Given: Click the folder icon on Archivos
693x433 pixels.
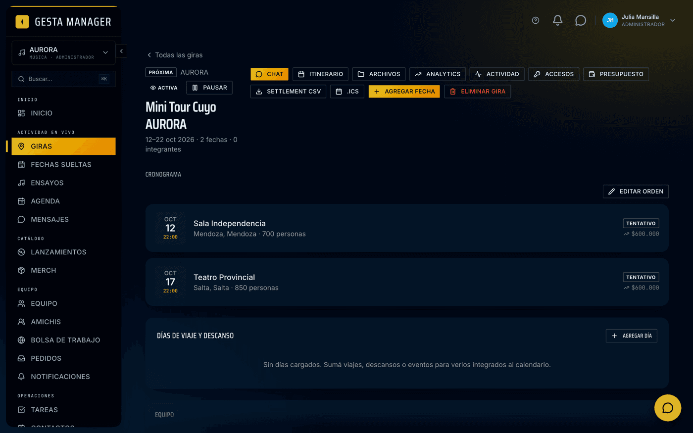Looking at the screenshot, I should click(x=361, y=74).
